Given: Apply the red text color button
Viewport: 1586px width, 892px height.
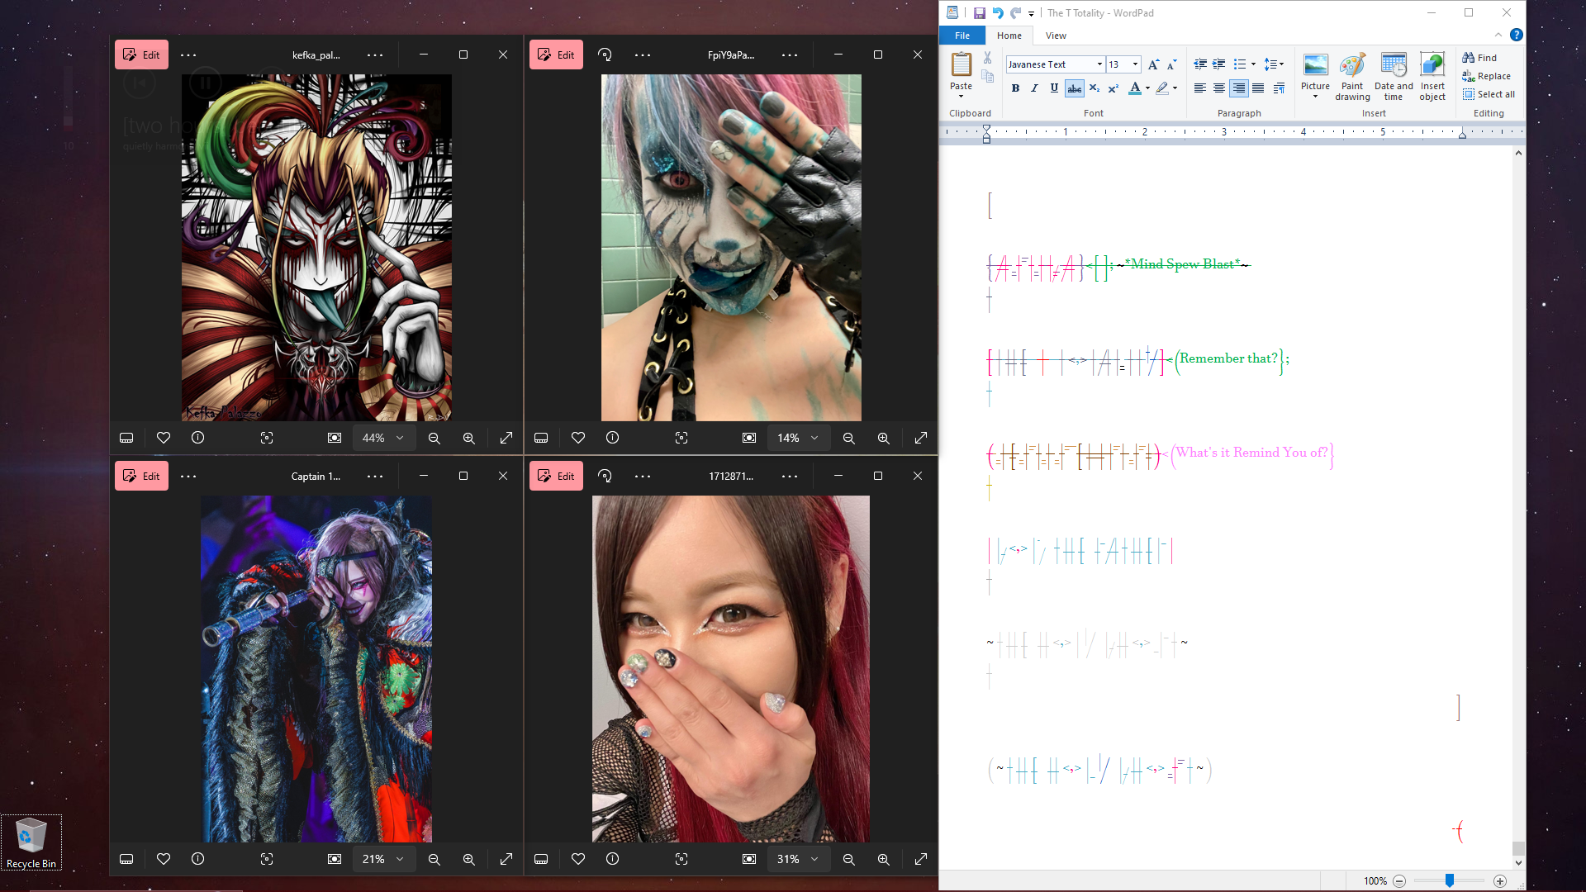Looking at the screenshot, I should click(1134, 88).
